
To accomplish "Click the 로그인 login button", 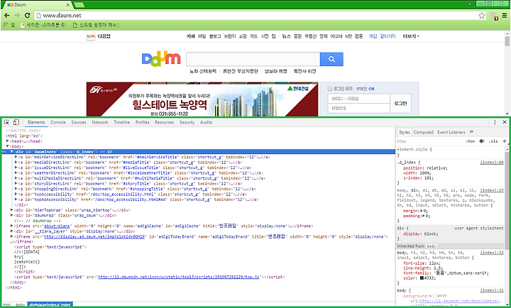I will point(400,104).
